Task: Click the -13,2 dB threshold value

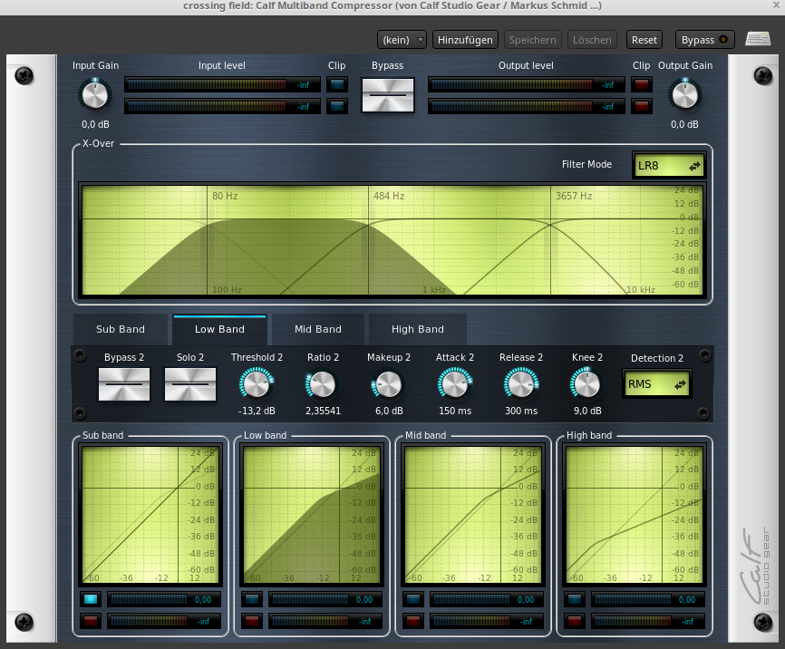Action: (x=257, y=411)
